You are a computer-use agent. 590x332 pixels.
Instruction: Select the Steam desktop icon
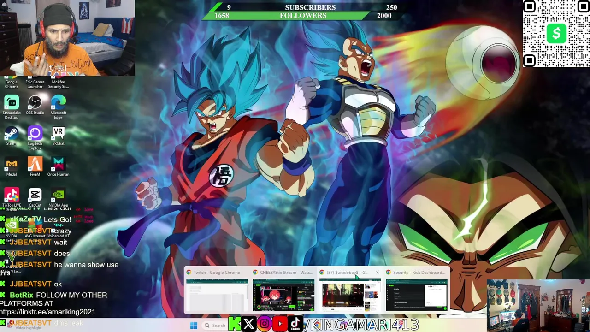12,136
